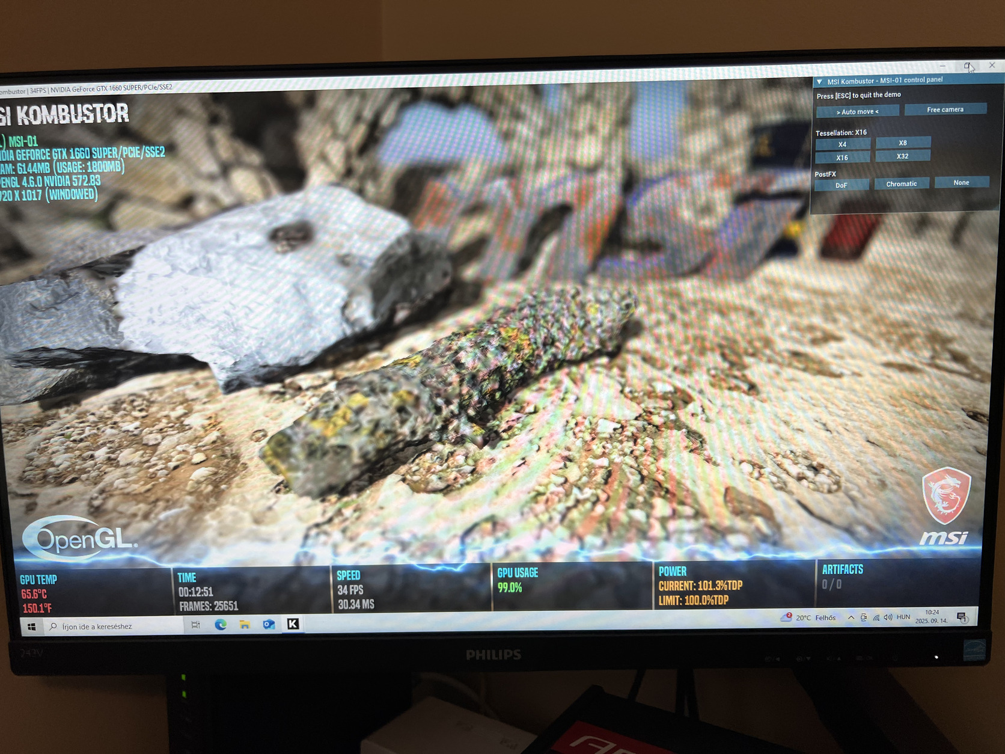Set tessellation to X8
The height and width of the screenshot is (754, 1005).
tap(903, 143)
